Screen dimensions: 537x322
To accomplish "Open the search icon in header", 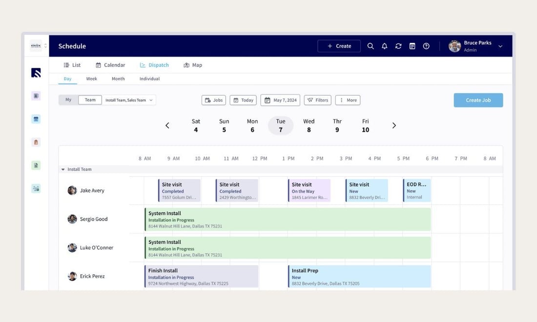I will tap(370, 46).
